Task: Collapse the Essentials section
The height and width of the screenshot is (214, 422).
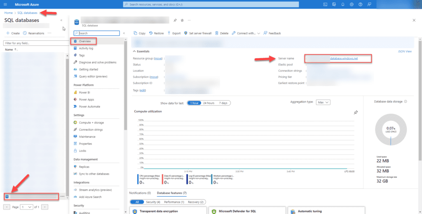Action: coord(141,51)
